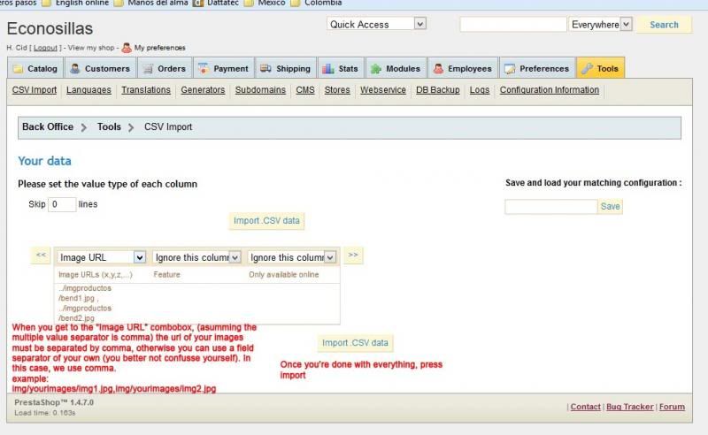Open the Customers tab

[100, 68]
